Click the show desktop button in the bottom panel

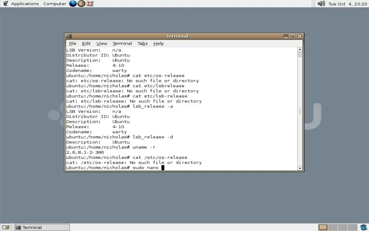(x=6, y=227)
